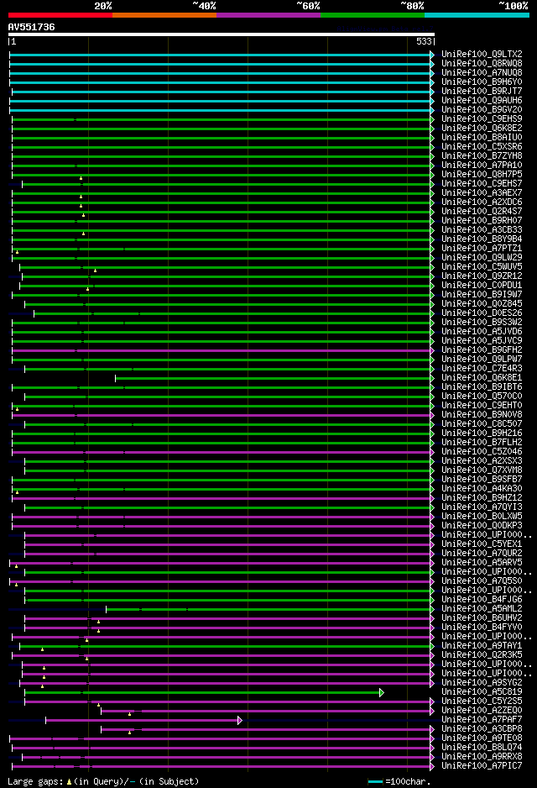The image size is (537, 788).
Task: Select the label UniRef100_B9GV20
Action: click(x=482, y=109)
